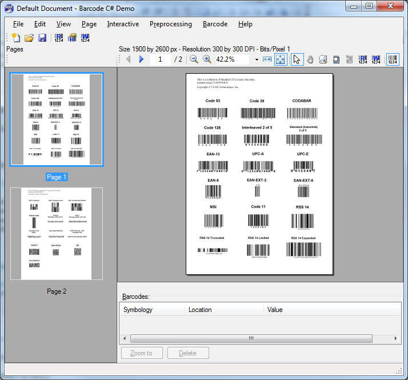The height and width of the screenshot is (380, 408).
Task: Zoom in with the plus magnifier
Action: tap(207, 59)
